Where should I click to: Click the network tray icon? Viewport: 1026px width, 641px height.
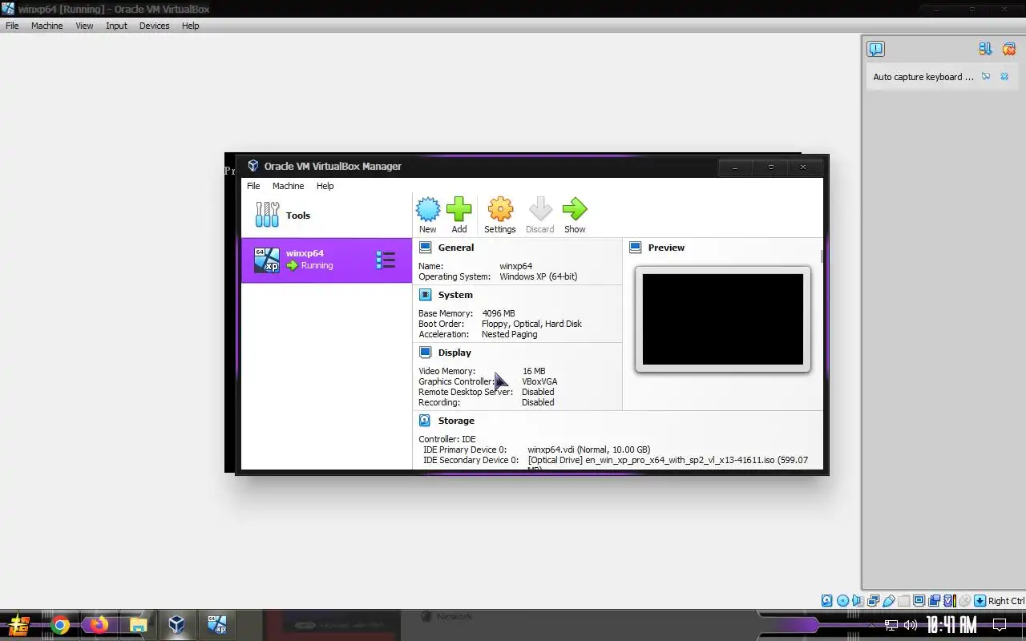coord(891,625)
